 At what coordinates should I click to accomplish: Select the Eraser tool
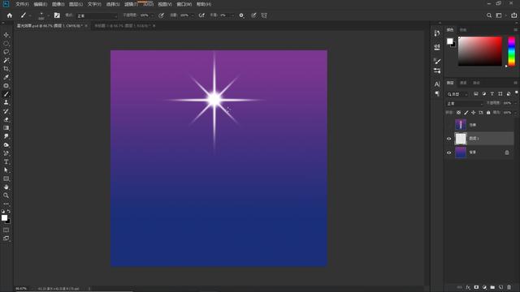point(6,119)
